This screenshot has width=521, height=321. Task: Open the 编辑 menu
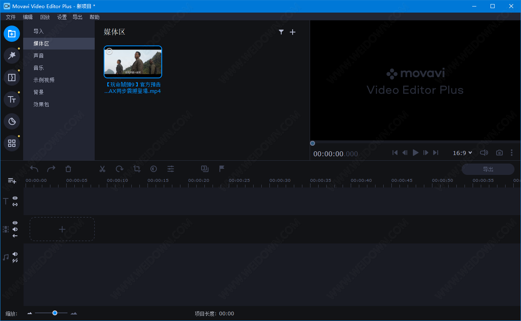click(x=28, y=17)
